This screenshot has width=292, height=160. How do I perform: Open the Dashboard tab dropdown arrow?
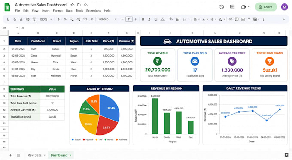[x=70, y=155]
